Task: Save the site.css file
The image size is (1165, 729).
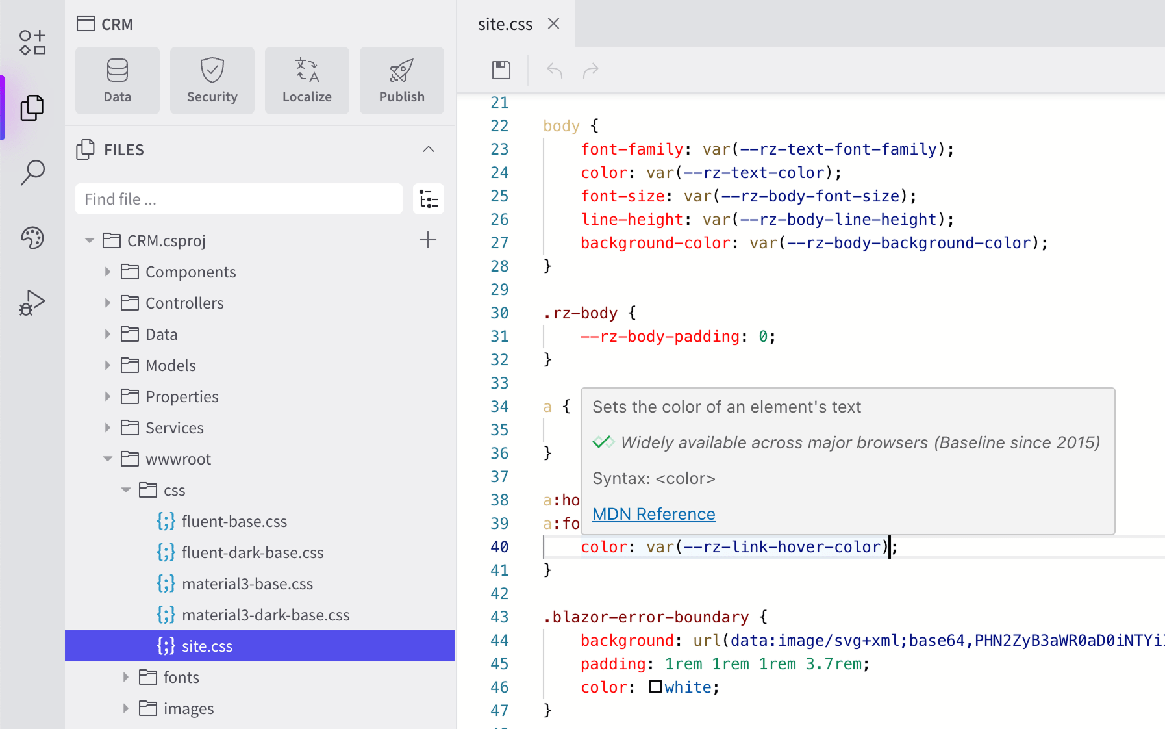Action: point(499,70)
